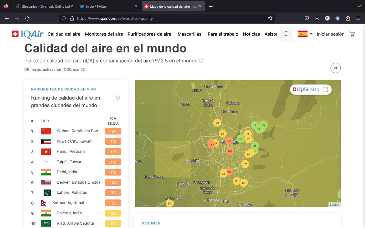Click the share arrow button
Viewport: 365px width, 228px height.
(x=335, y=68)
